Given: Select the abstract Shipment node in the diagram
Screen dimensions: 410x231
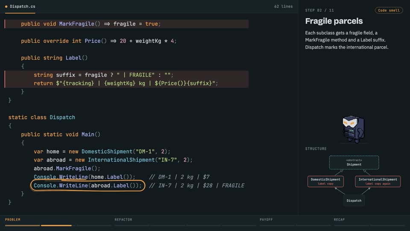Looking at the screenshot, I should 354,163.
